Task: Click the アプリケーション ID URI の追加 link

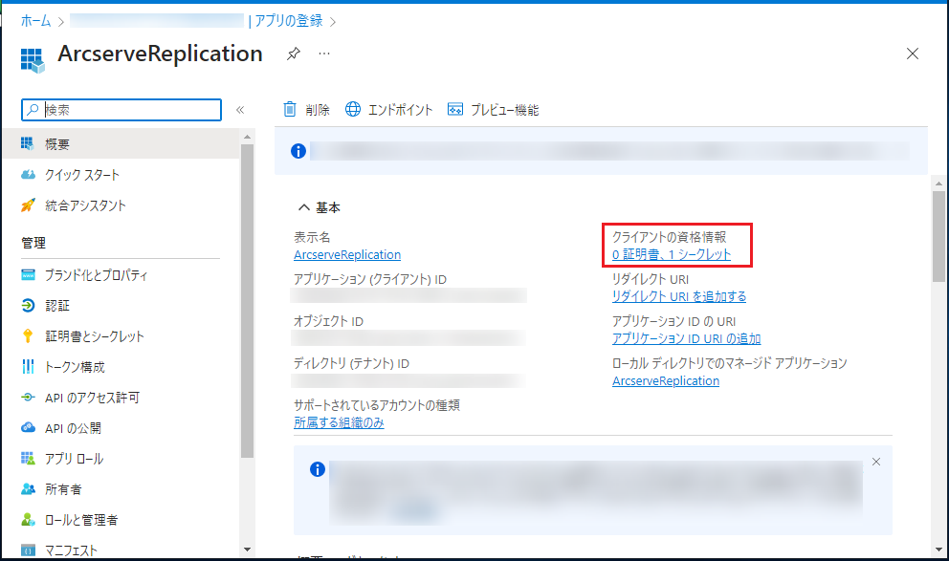Action: click(x=686, y=338)
